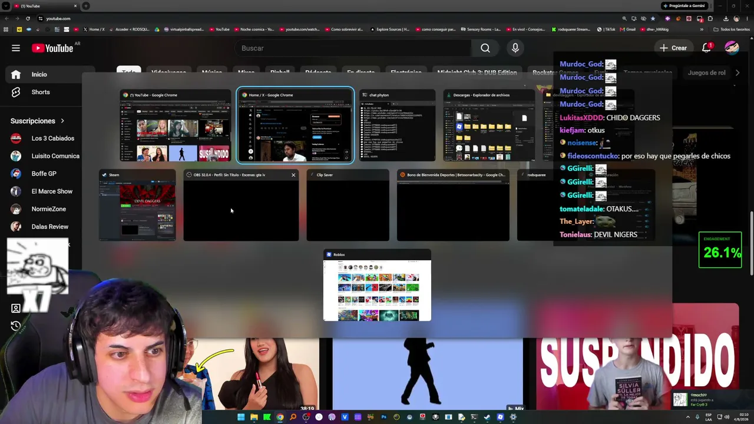
Task: Switch to the Clip Saver window
Action: (348, 206)
